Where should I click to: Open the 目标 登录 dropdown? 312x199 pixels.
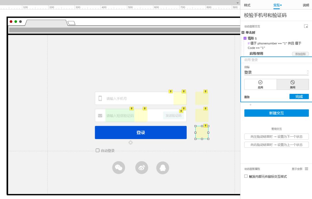pos(276,72)
